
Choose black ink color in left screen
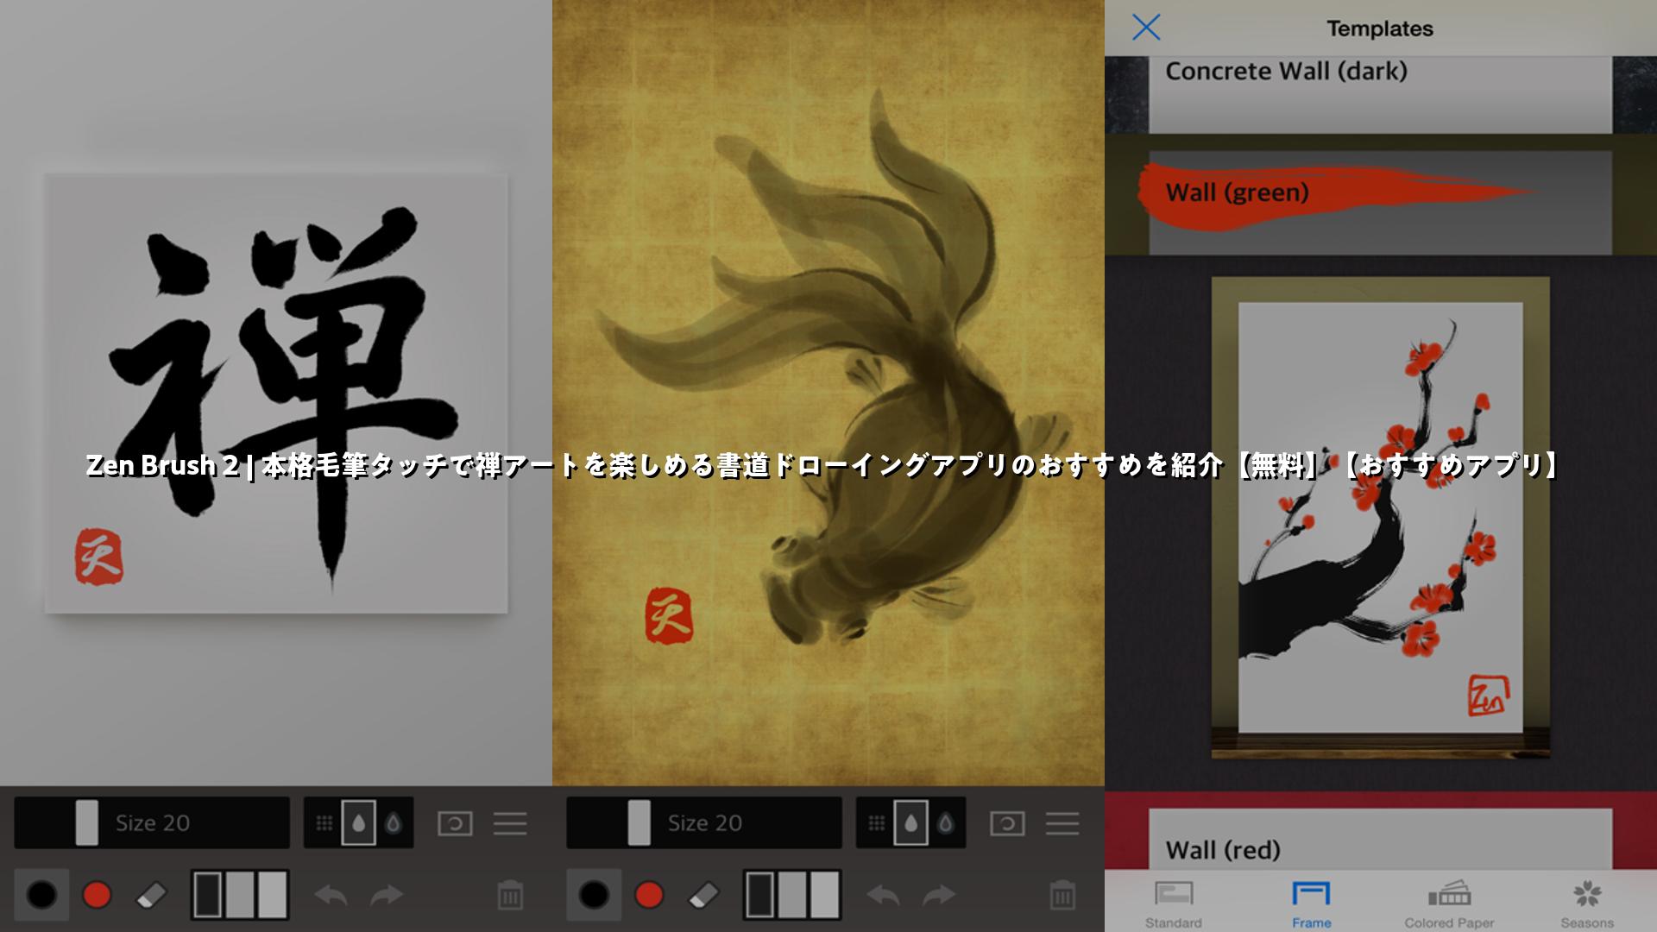pos(41,895)
